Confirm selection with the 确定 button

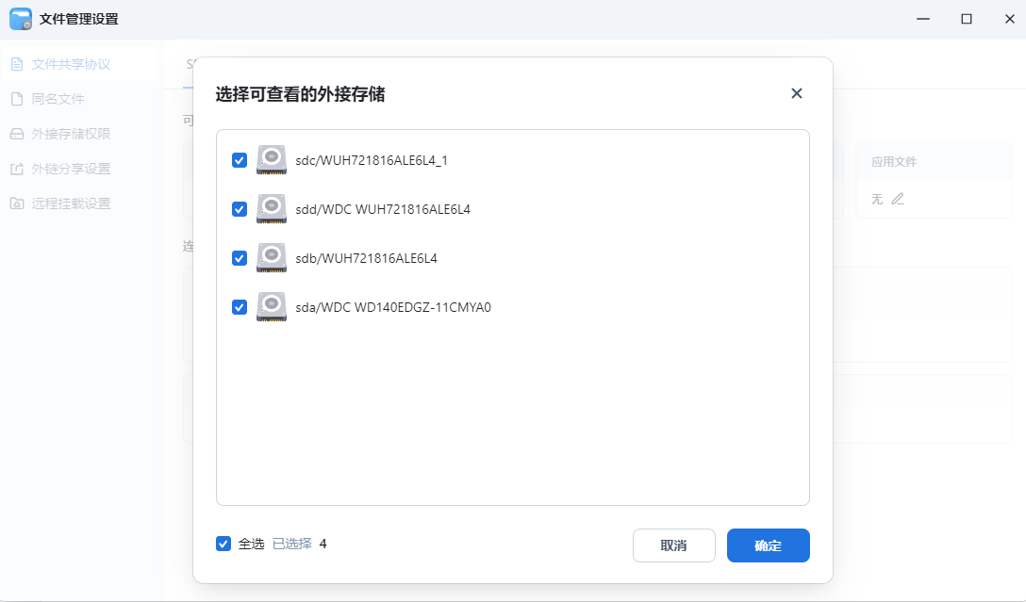coord(768,545)
